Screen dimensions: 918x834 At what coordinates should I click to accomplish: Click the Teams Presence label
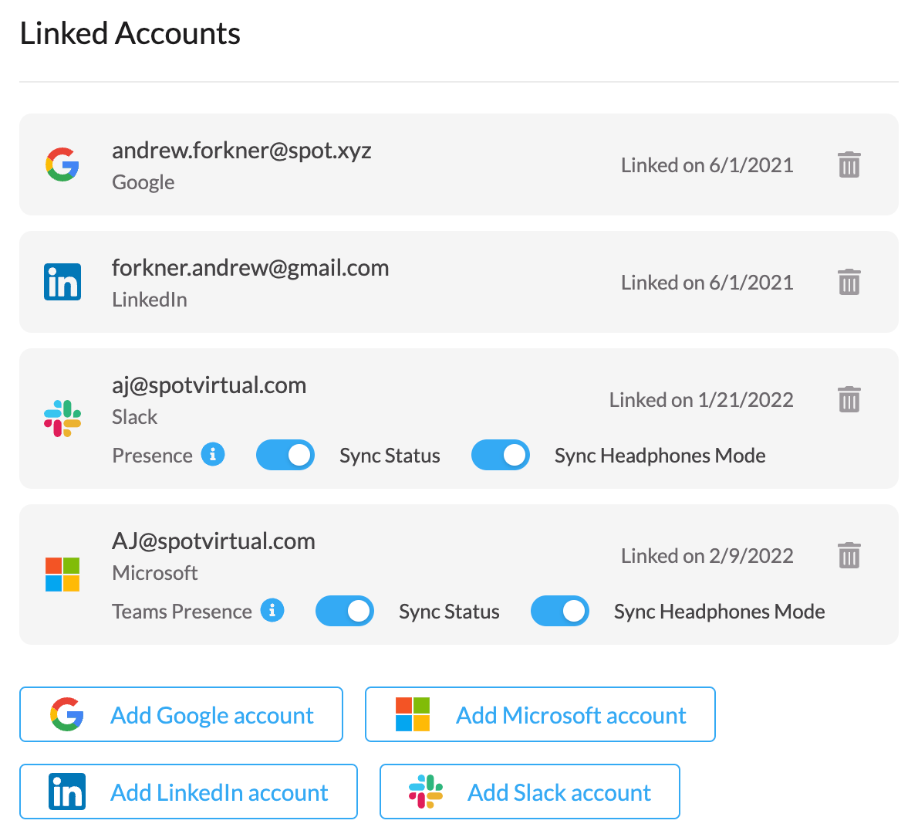[182, 612]
